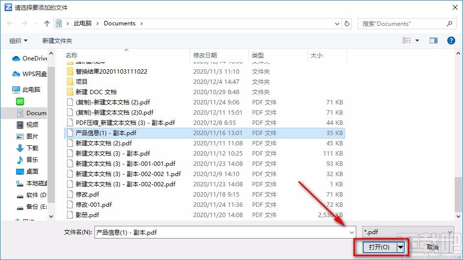This screenshot has width=463, height=260.
Task: Select file 影册.pdf
Action: click(x=204, y=215)
